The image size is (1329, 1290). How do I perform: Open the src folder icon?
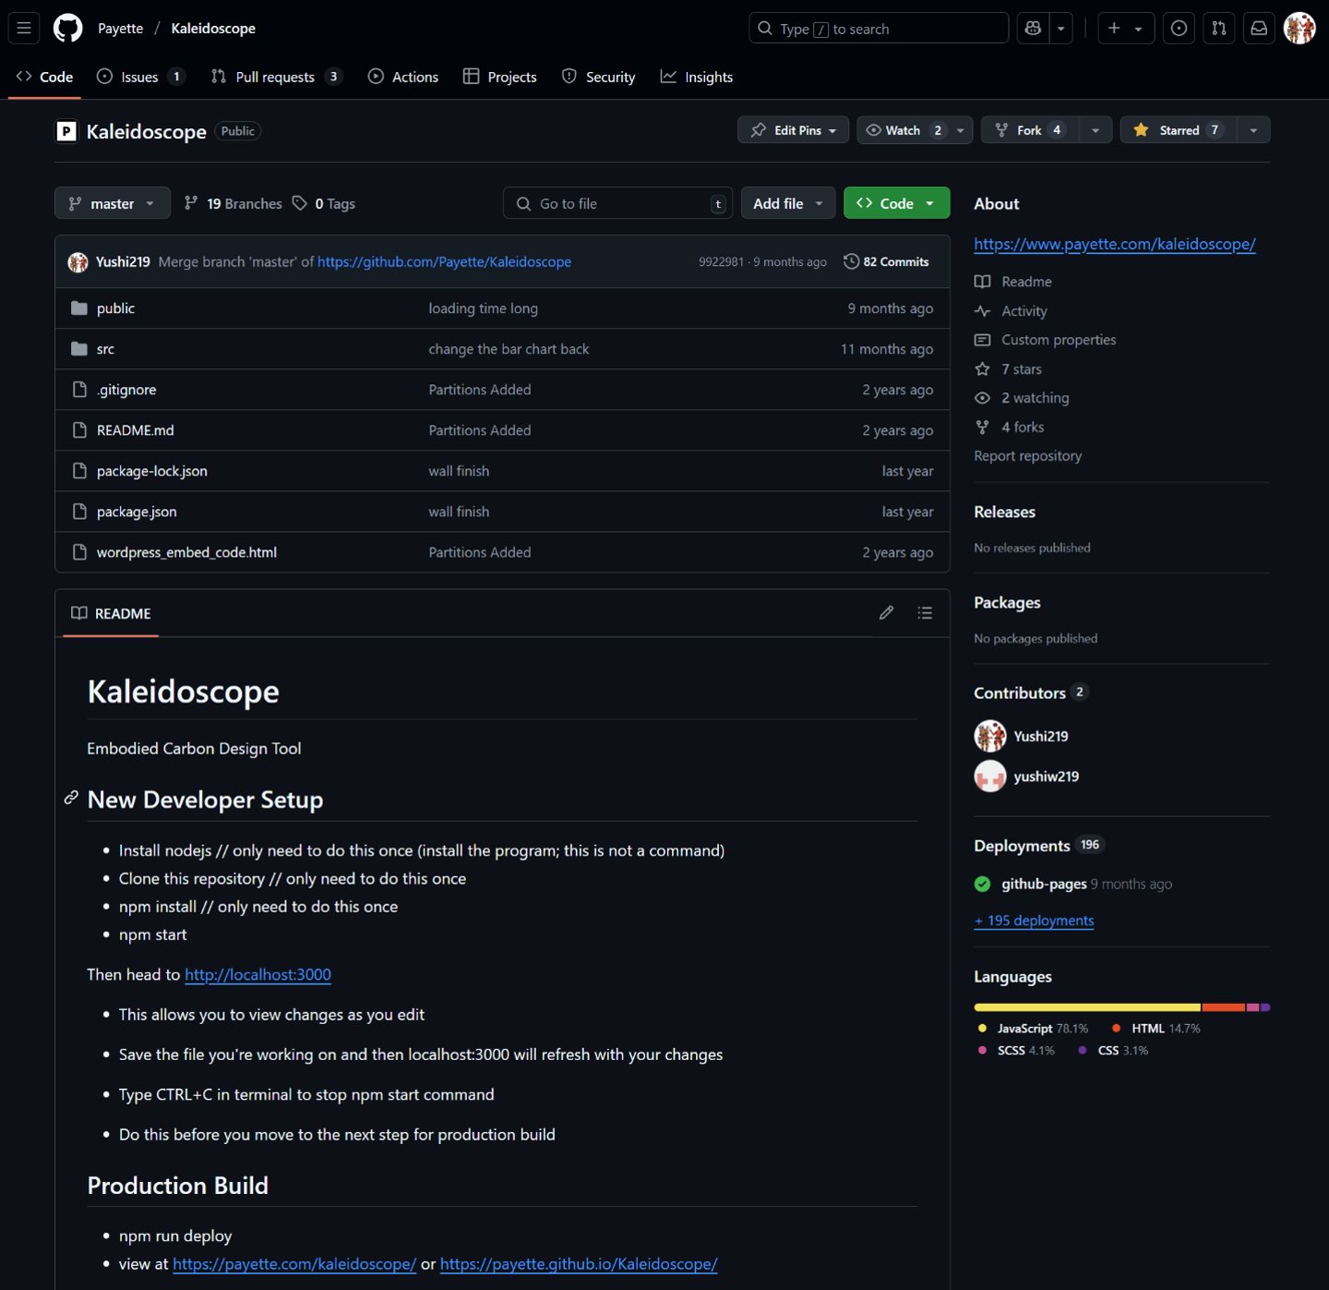79,349
